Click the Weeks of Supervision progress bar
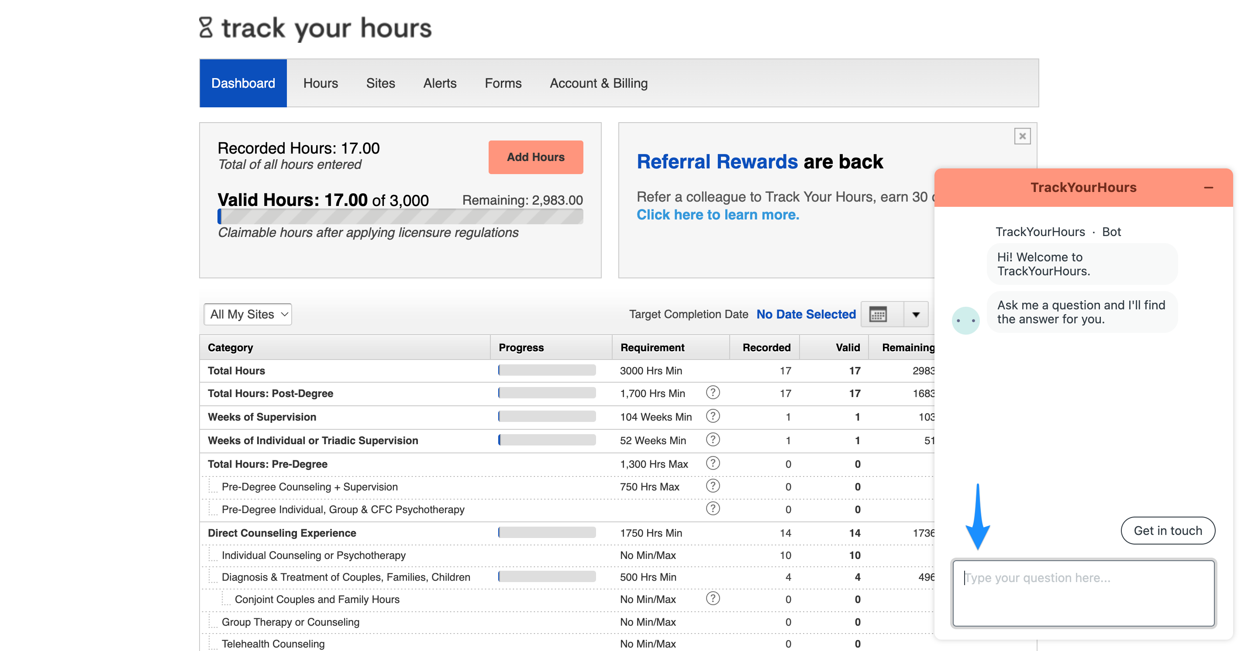The height and width of the screenshot is (651, 1241). [547, 416]
